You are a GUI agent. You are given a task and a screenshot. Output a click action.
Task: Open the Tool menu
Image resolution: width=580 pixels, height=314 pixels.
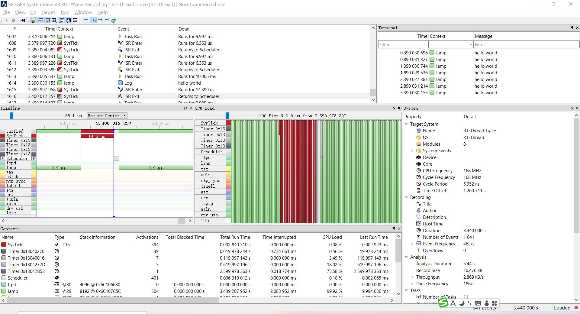point(65,12)
